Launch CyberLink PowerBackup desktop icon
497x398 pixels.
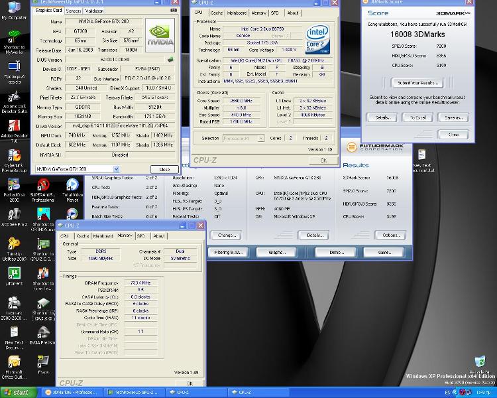pyautogui.click(x=14, y=161)
